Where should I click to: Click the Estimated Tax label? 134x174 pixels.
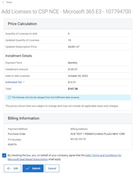[x=14, y=82]
